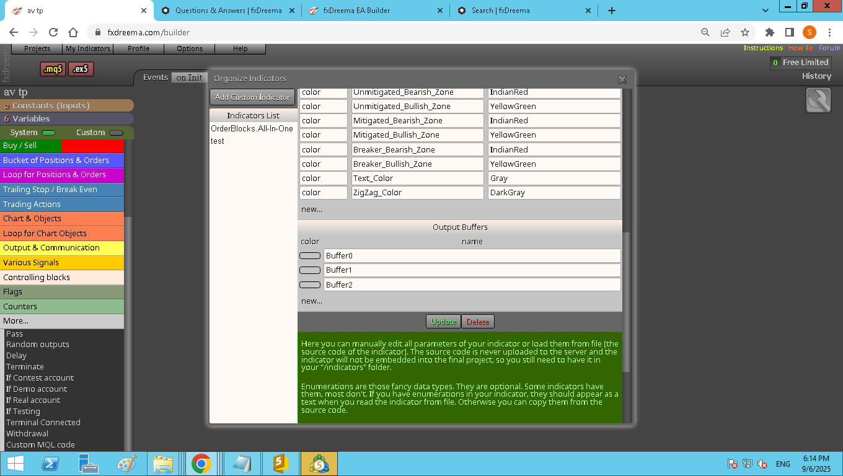The image size is (843, 476).
Task: Bookmark this page with star icon
Action: click(745, 32)
